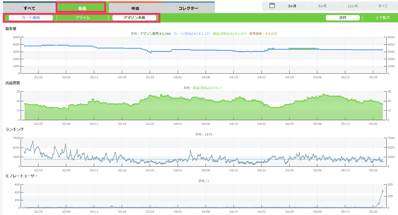The width and height of the screenshot is (398, 215).
Task: Set the period to 3ヶ月
Action: [x=292, y=6]
